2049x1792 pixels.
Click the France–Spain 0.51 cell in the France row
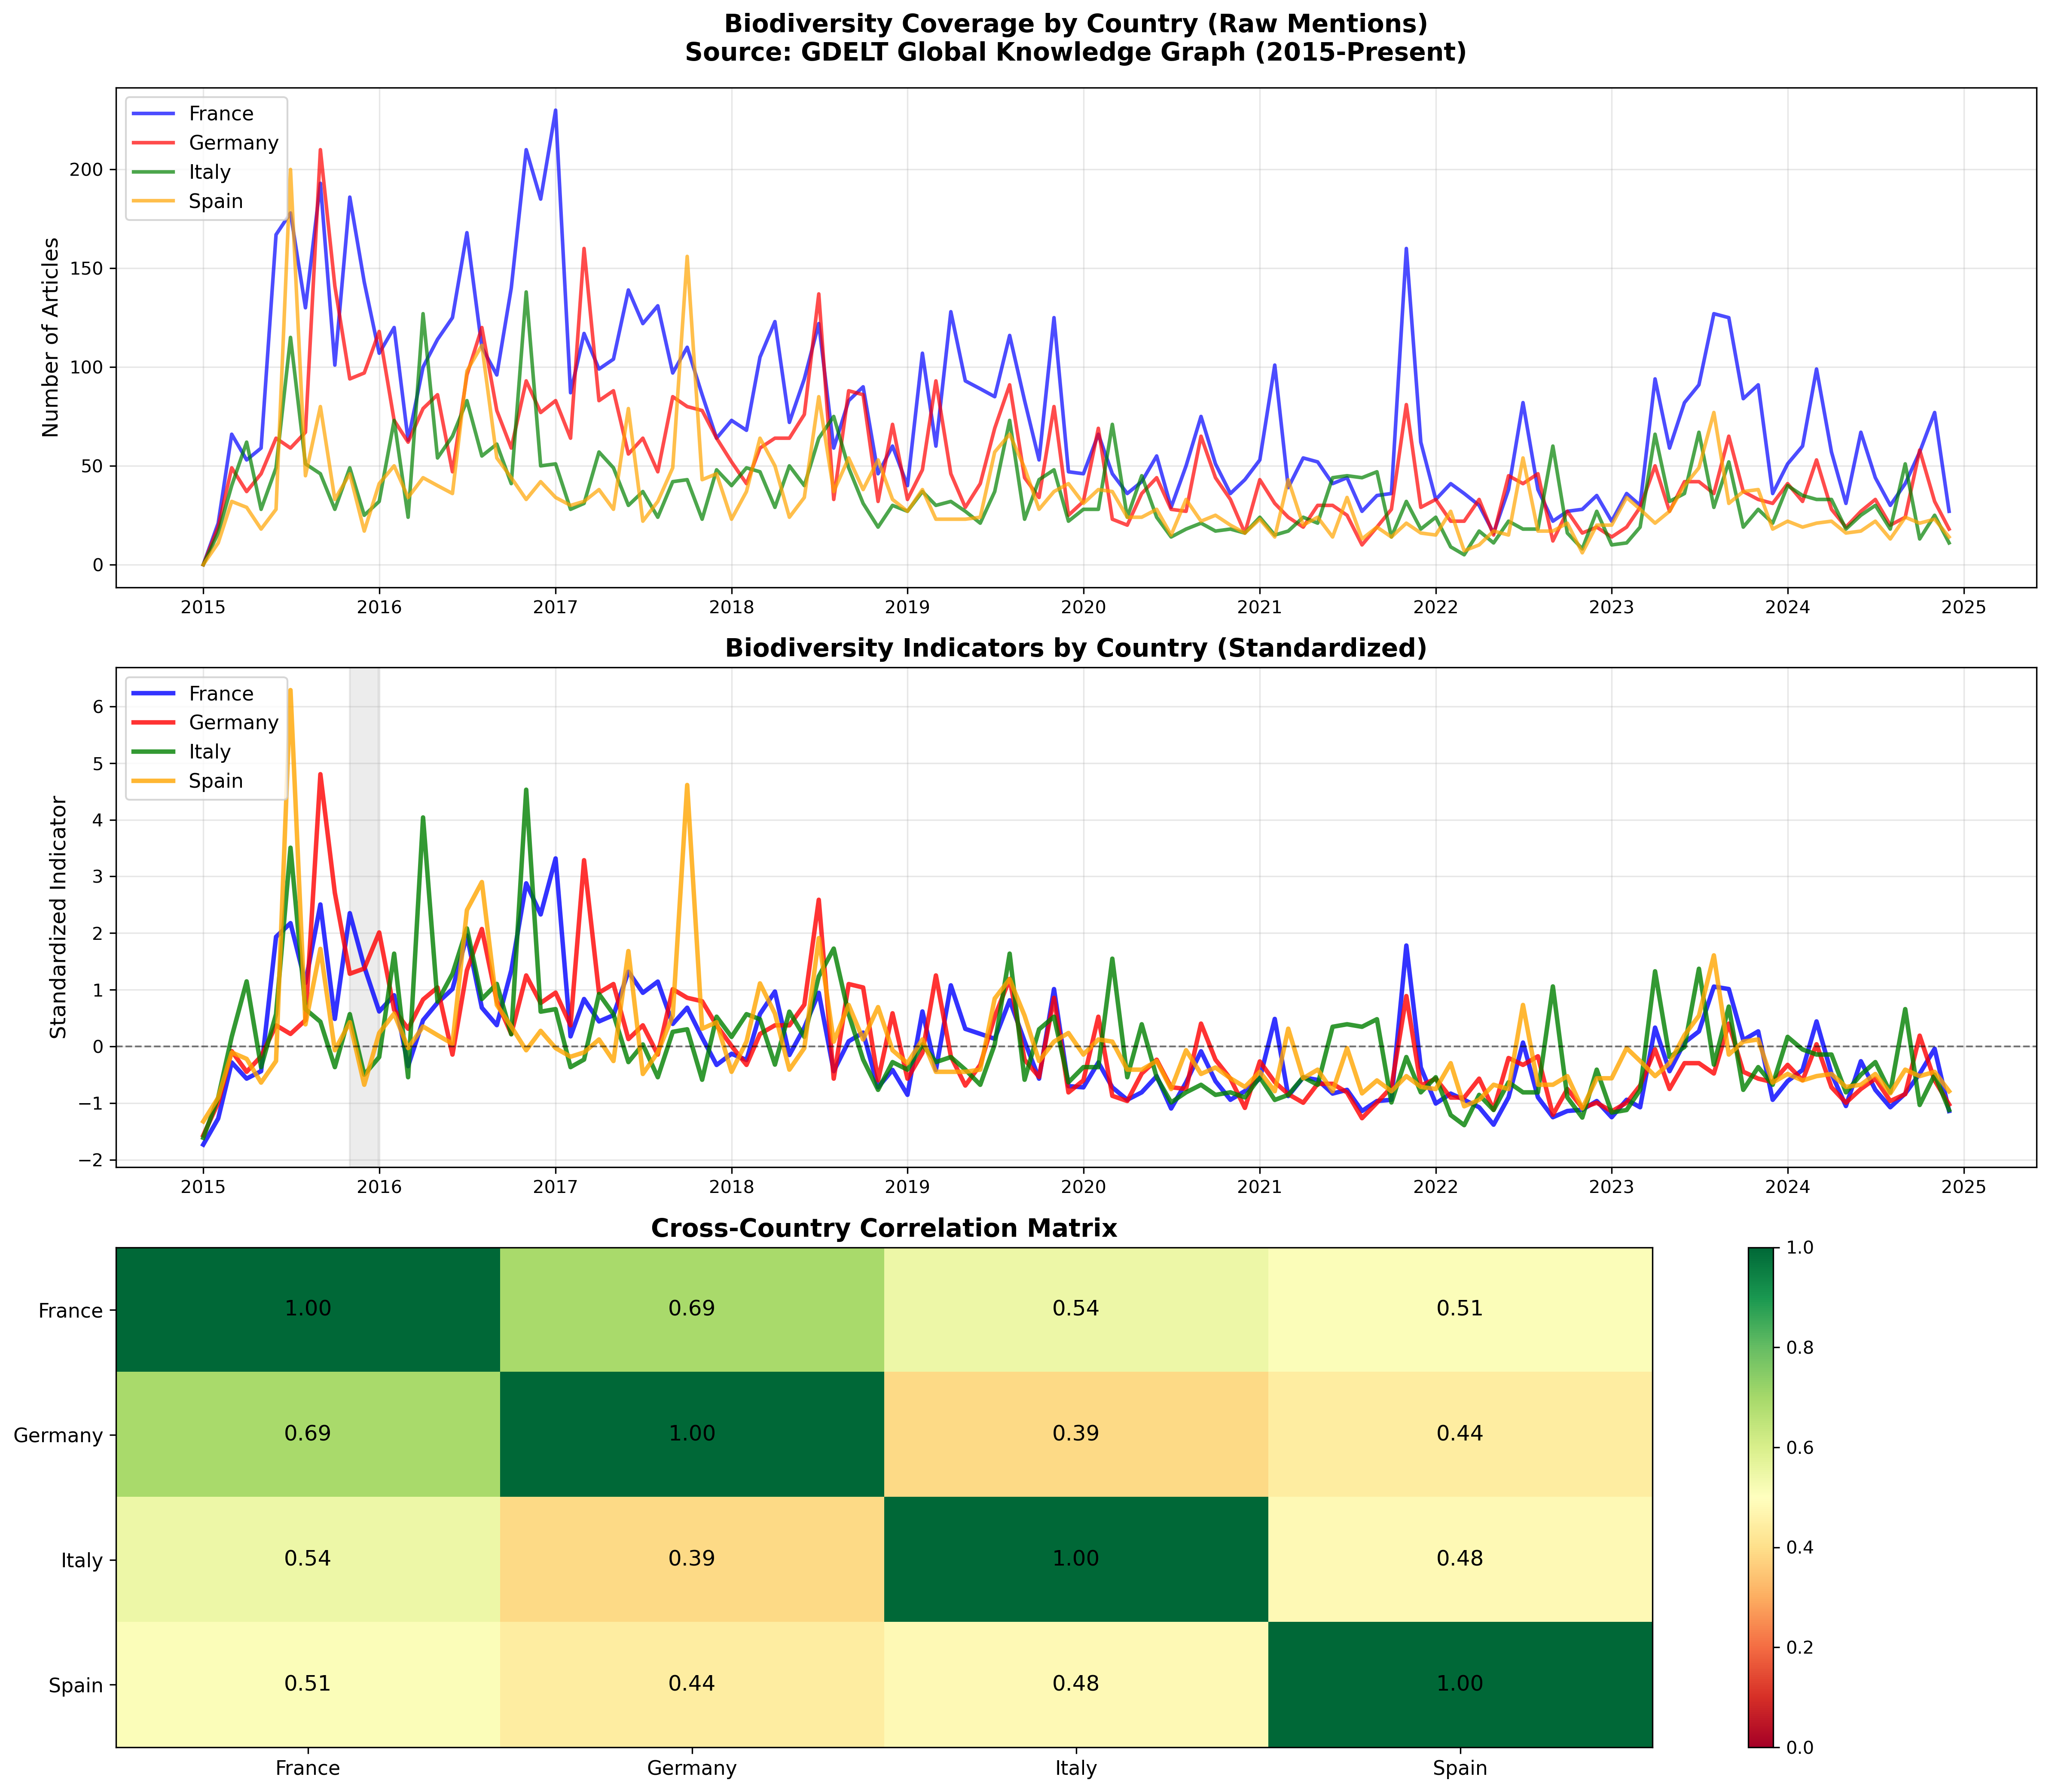click(x=1460, y=1309)
